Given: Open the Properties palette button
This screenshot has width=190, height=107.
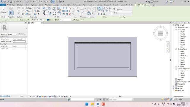Looking at the screenshot, I should (11, 13).
